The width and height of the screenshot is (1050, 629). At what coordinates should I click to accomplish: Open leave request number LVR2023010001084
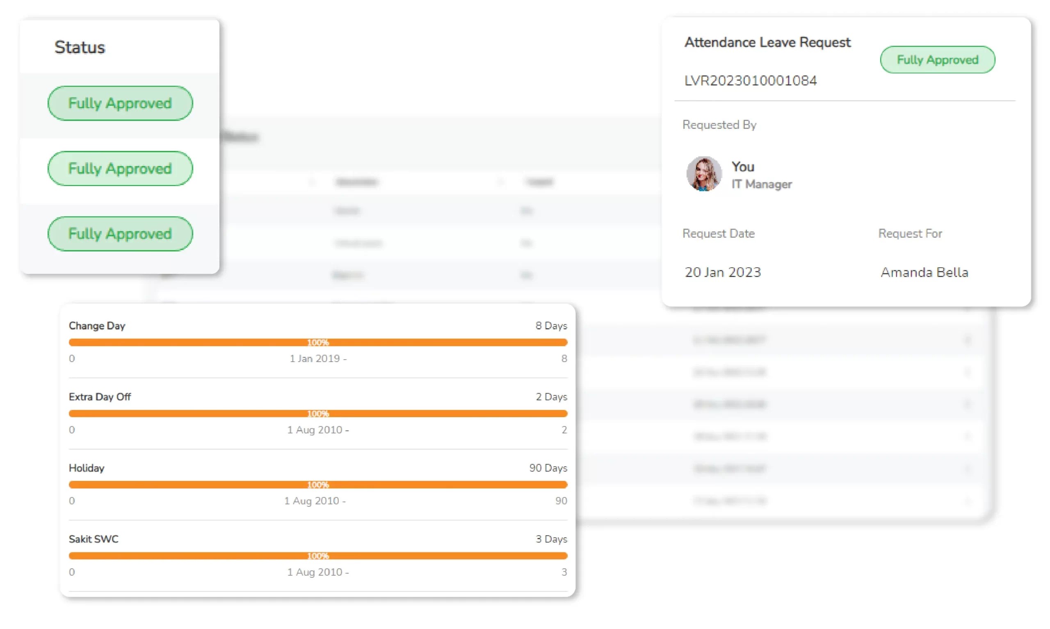click(x=750, y=80)
